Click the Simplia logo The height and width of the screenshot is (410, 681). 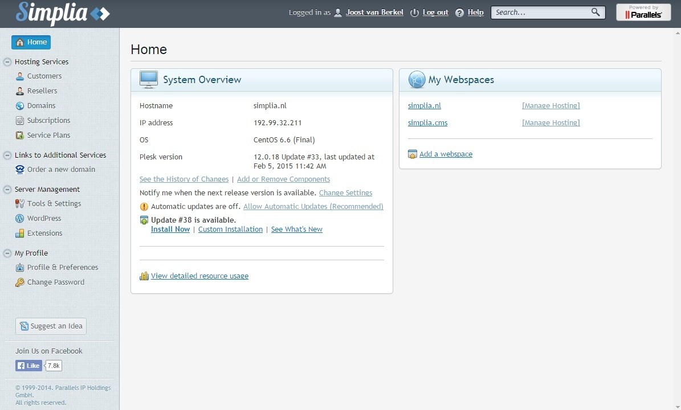(x=63, y=13)
